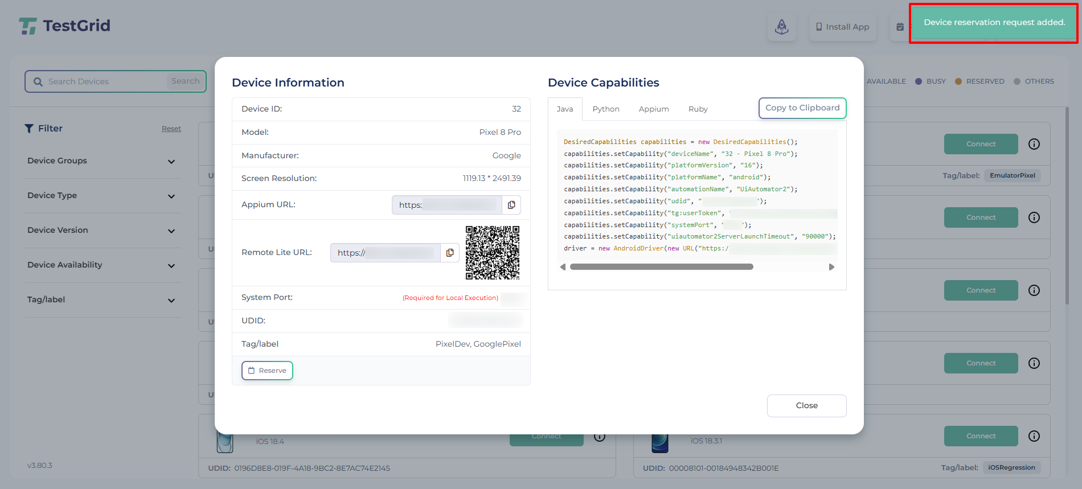Click info icon on iOSRegression device row

coord(1034,436)
